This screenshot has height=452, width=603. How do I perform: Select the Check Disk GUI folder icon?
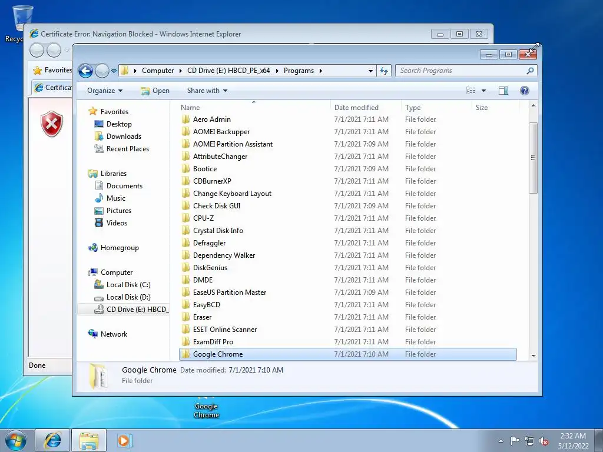185,205
